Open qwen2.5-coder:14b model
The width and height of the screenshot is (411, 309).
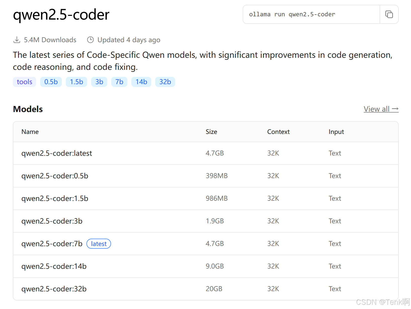tap(54, 266)
